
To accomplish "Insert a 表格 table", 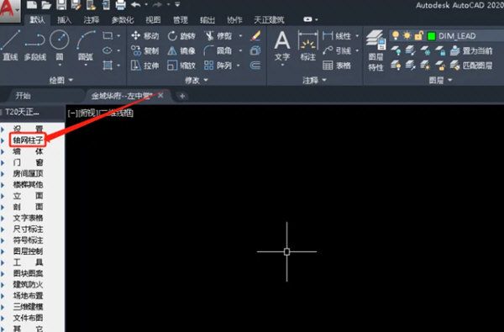I will 337,66.
